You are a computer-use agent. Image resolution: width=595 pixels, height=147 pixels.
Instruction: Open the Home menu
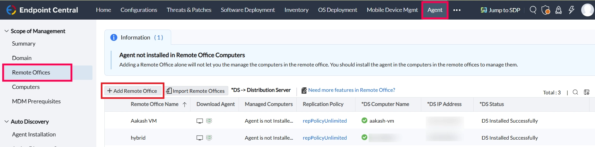[103, 10]
